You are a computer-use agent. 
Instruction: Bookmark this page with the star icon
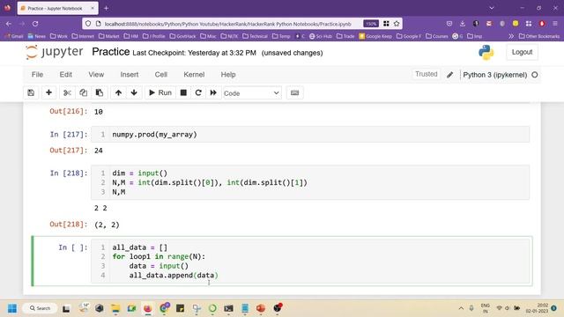(397, 24)
